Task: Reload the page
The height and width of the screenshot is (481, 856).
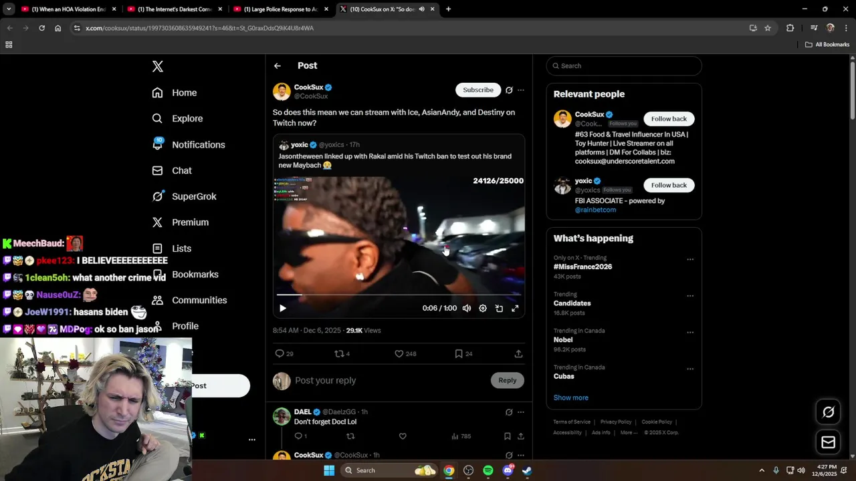Action: 41,28
